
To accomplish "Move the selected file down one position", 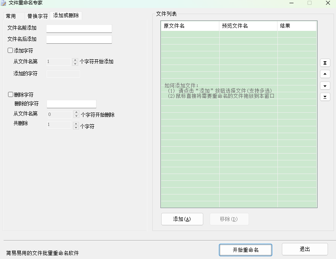I will tap(325, 85).
